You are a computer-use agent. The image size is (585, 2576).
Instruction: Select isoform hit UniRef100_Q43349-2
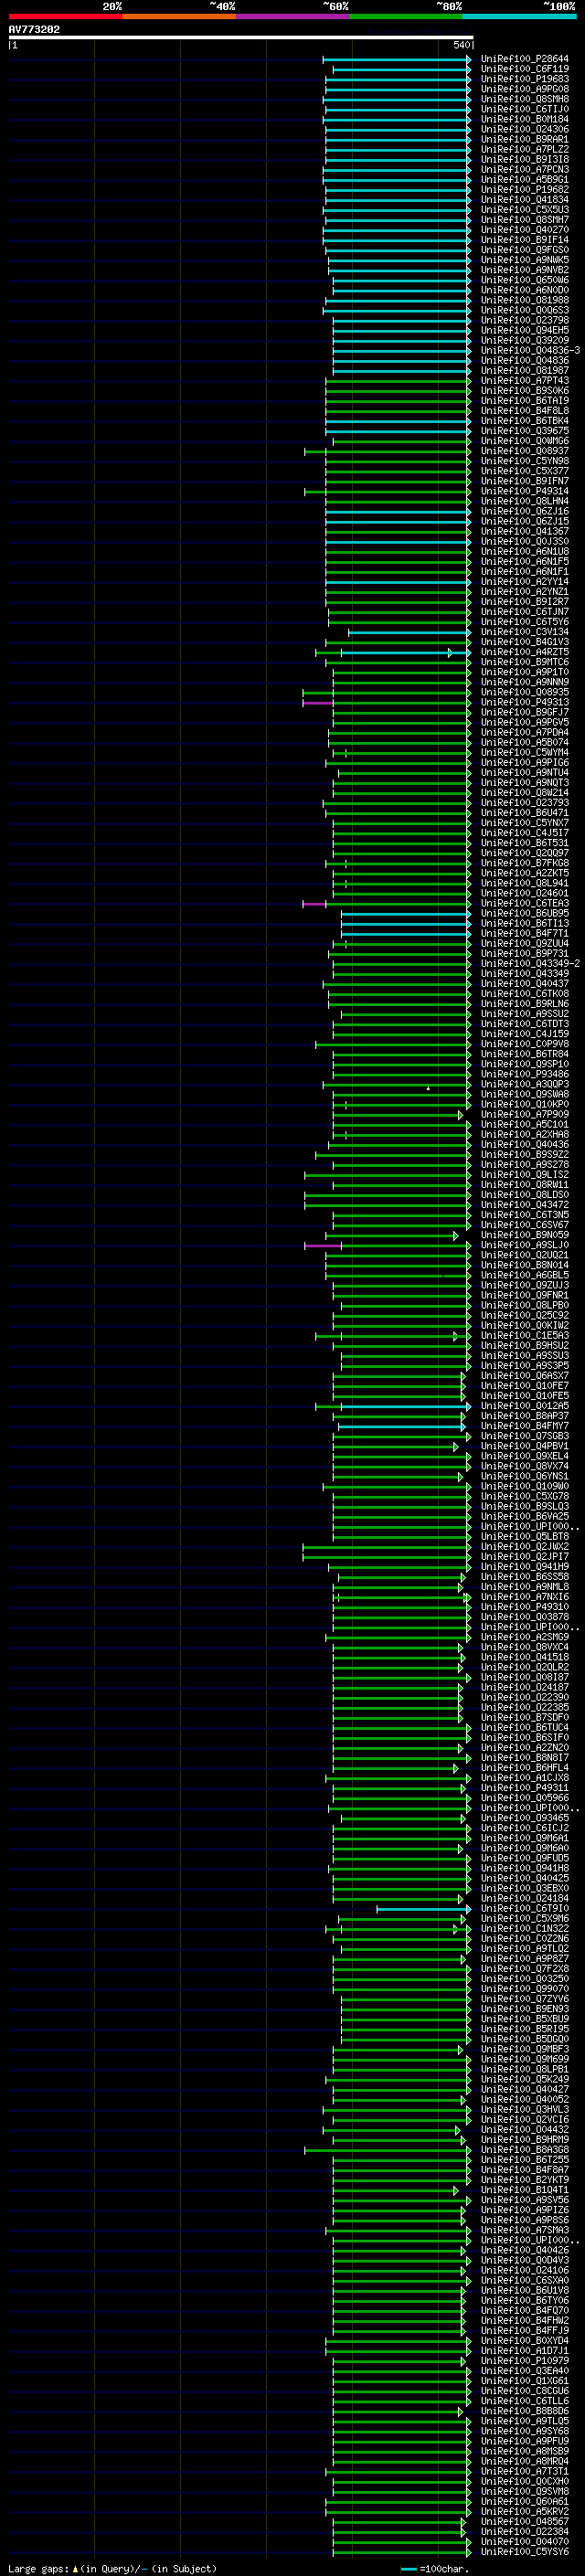pyautogui.click(x=530, y=963)
